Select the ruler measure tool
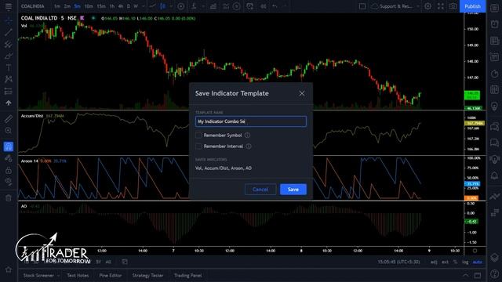The width and height of the screenshot is (502, 282). tap(9, 119)
